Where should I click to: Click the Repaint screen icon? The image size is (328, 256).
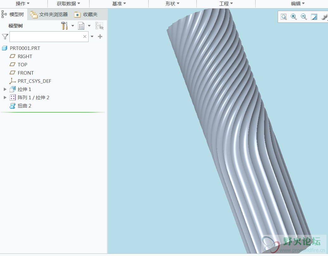314,17
